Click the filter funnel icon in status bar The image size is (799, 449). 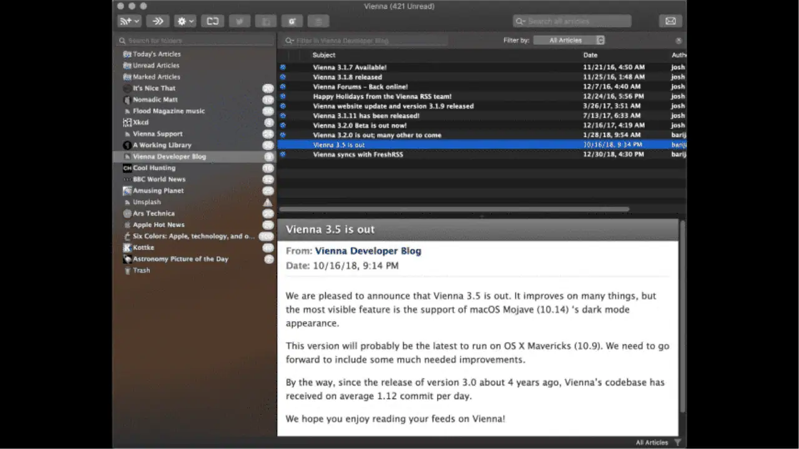point(677,443)
